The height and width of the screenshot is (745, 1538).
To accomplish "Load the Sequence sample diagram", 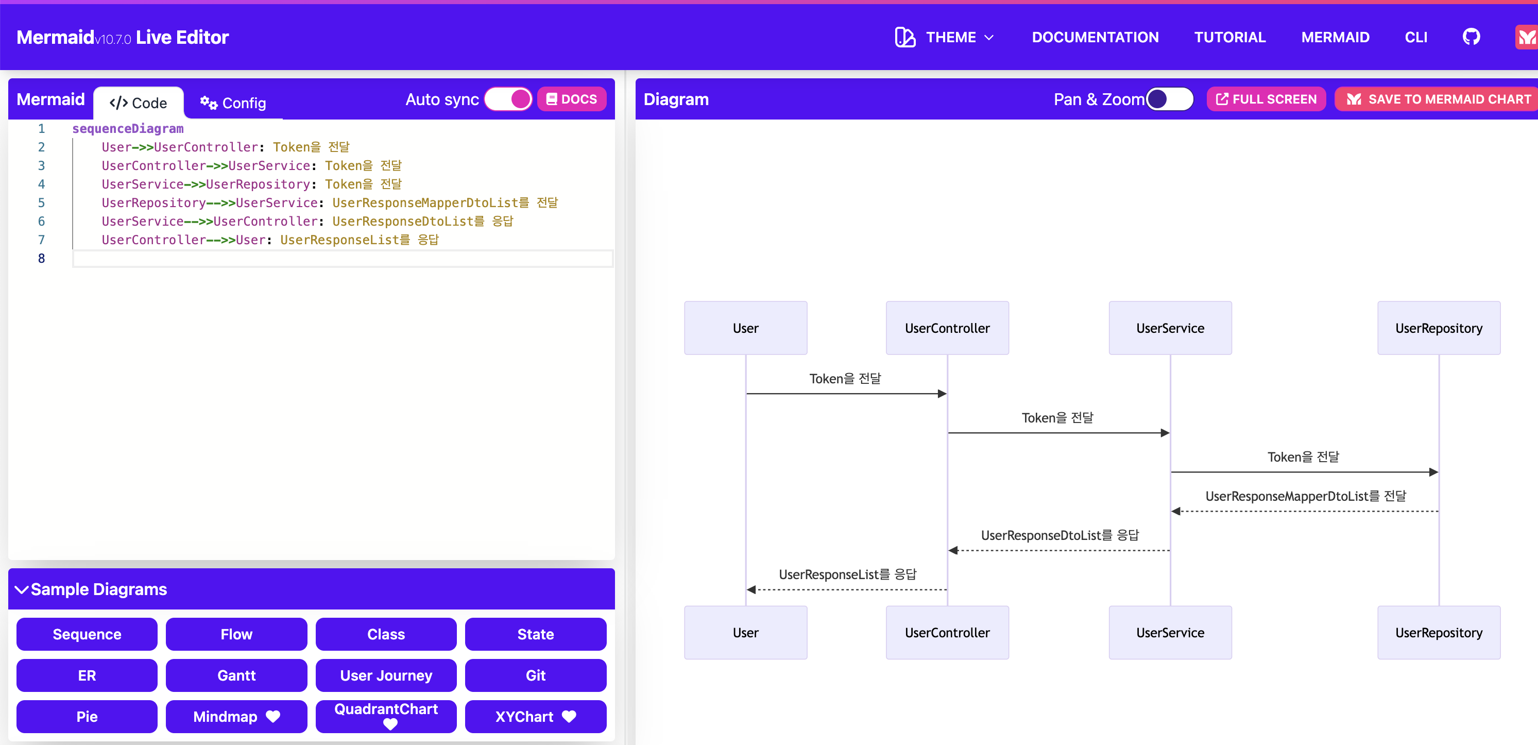I will coord(87,634).
